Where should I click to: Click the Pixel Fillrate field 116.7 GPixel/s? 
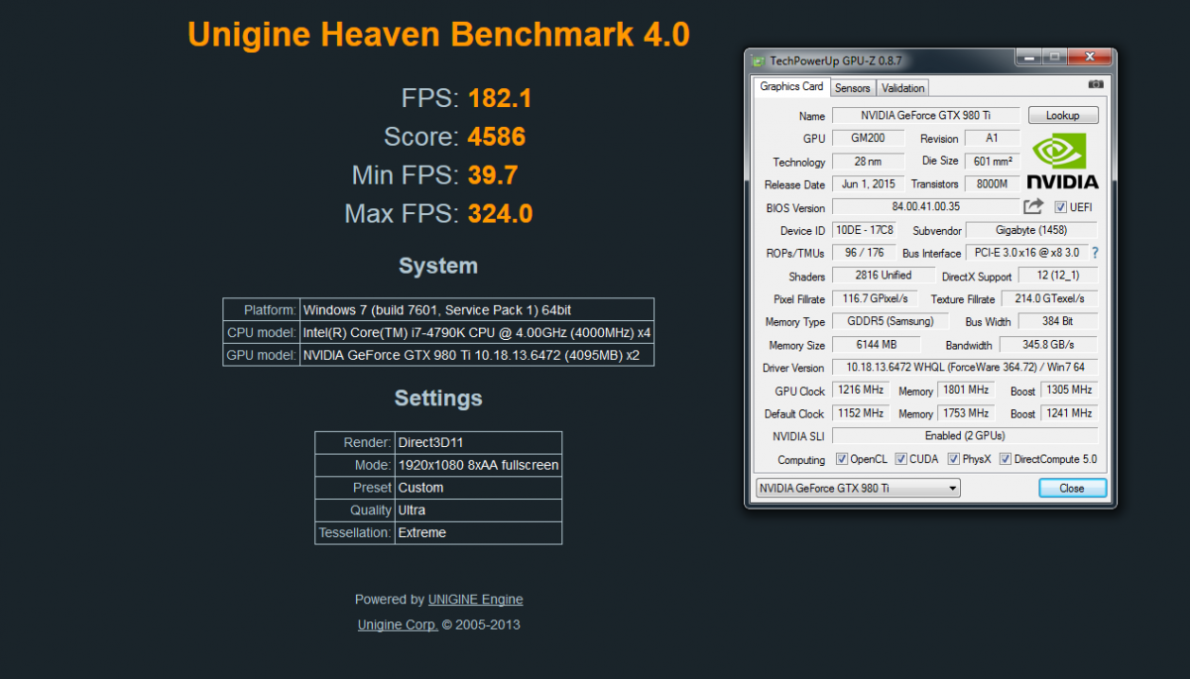[x=876, y=298]
